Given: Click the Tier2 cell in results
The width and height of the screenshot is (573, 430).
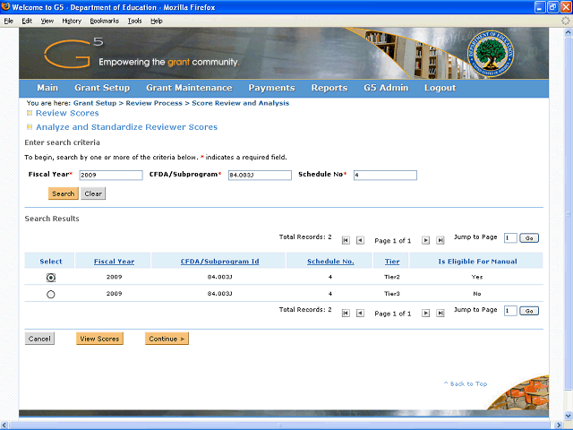Looking at the screenshot, I should pos(392,277).
